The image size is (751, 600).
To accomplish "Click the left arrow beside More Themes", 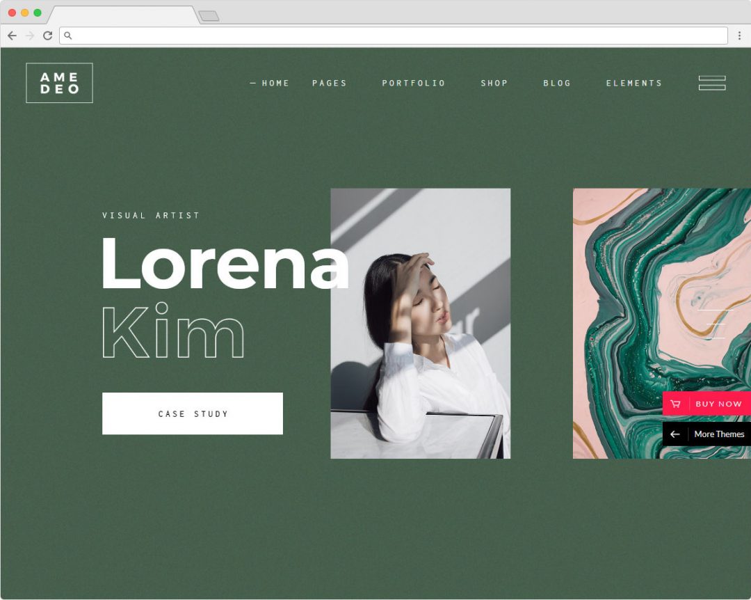I will (675, 434).
